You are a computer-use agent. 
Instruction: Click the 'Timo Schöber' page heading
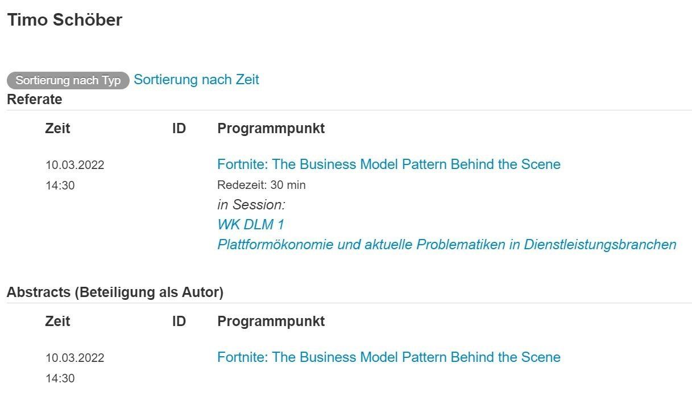pyautogui.click(x=64, y=20)
